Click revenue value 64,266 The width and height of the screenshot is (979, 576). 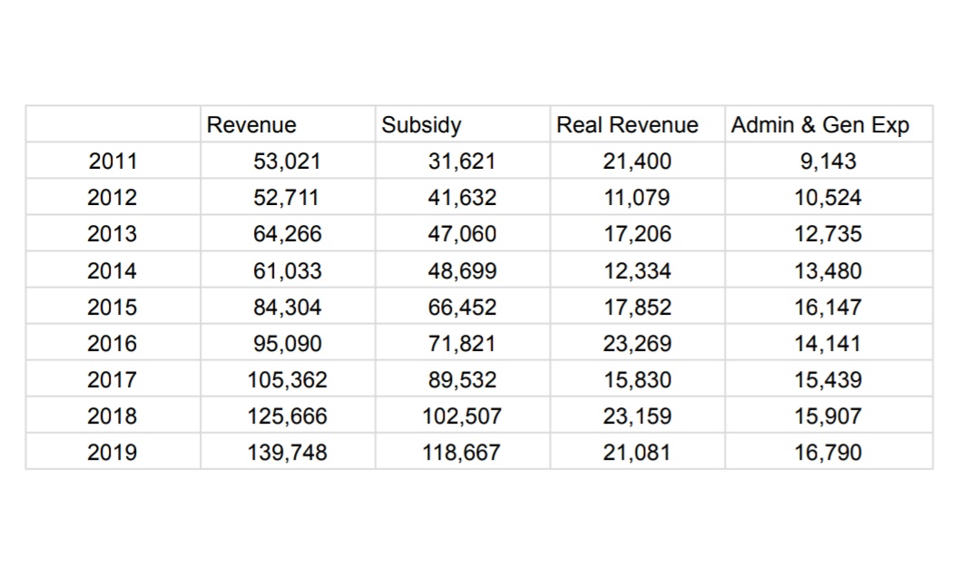tap(288, 233)
